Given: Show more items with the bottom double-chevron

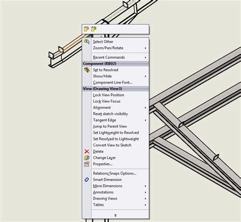Looking at the screenshot, I should (x=115, y=215).
